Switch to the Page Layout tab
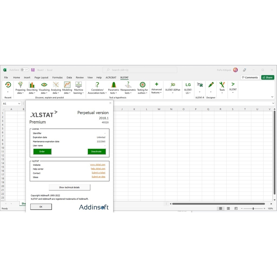 pos(41,77)
